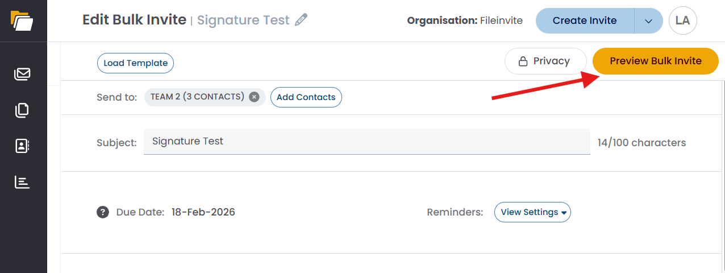Click the Preview Bulk Invite button
Image resolution: width=725 pixels, height=273 pixels.
tap(656, 61)
